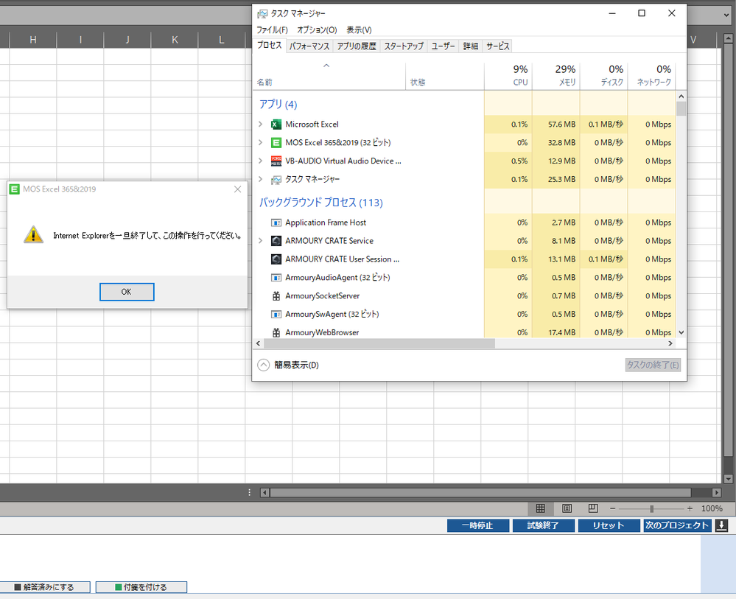Click the MOS Excel dialog title icon
736x599 pixels.
click(x=15, y=189)
